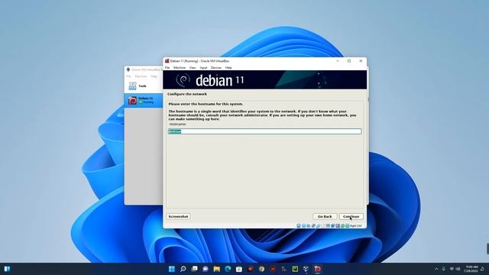
Task: Click the recording status icon in VM status bar
Action: [x=333, y=226]
